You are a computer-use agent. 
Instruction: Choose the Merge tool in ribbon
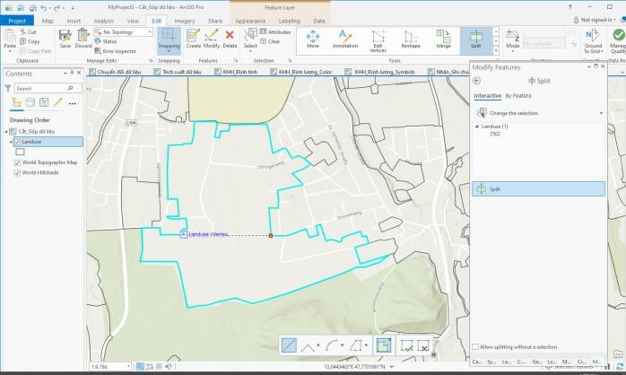click(x=443, y=39)
